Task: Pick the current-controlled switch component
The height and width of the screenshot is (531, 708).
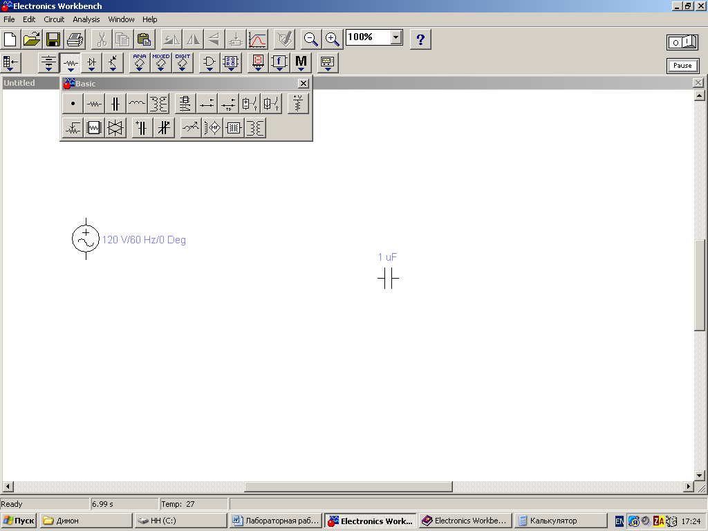Action: 271,104
